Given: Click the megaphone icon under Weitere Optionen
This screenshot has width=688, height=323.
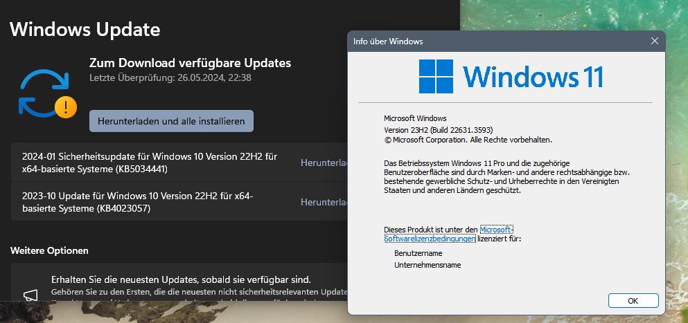Looking at the screenshot, I should tap(31, 295).
